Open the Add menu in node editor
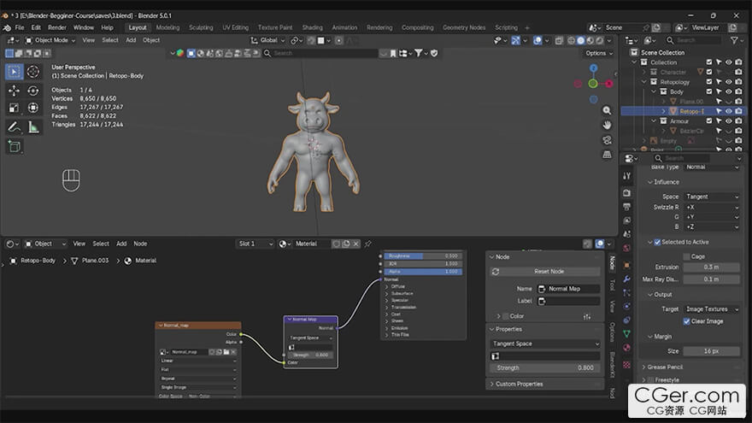The image size is (752, 423). pyautogui.click(x=121, y=244)
